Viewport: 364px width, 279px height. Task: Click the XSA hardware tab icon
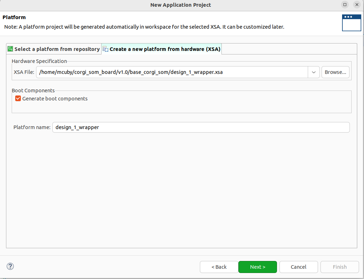[105, 49]
